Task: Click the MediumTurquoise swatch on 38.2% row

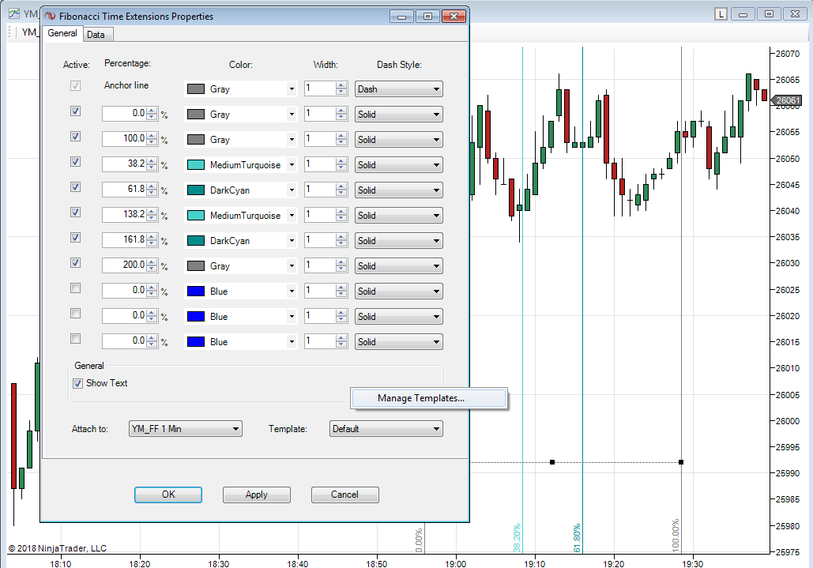Action: pos(195,165)
